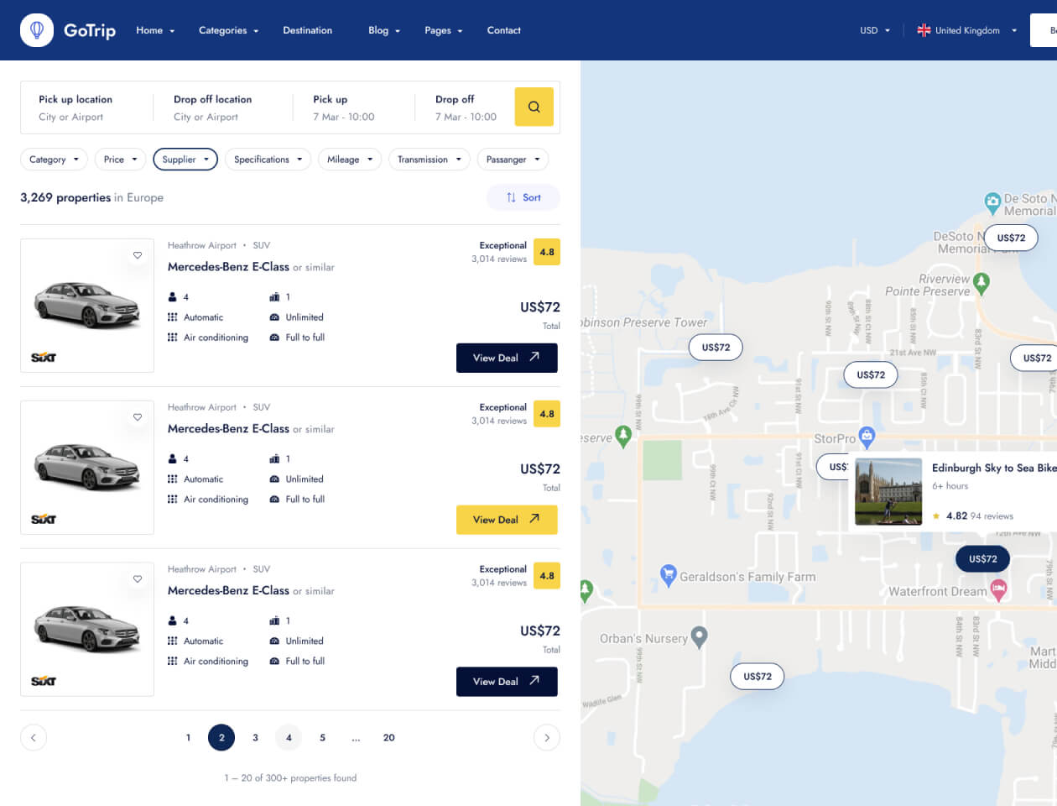Select the dark US$72 map price pill
Image resolution: width=1057 pixels, height=806 pixels.
[982, 559]
